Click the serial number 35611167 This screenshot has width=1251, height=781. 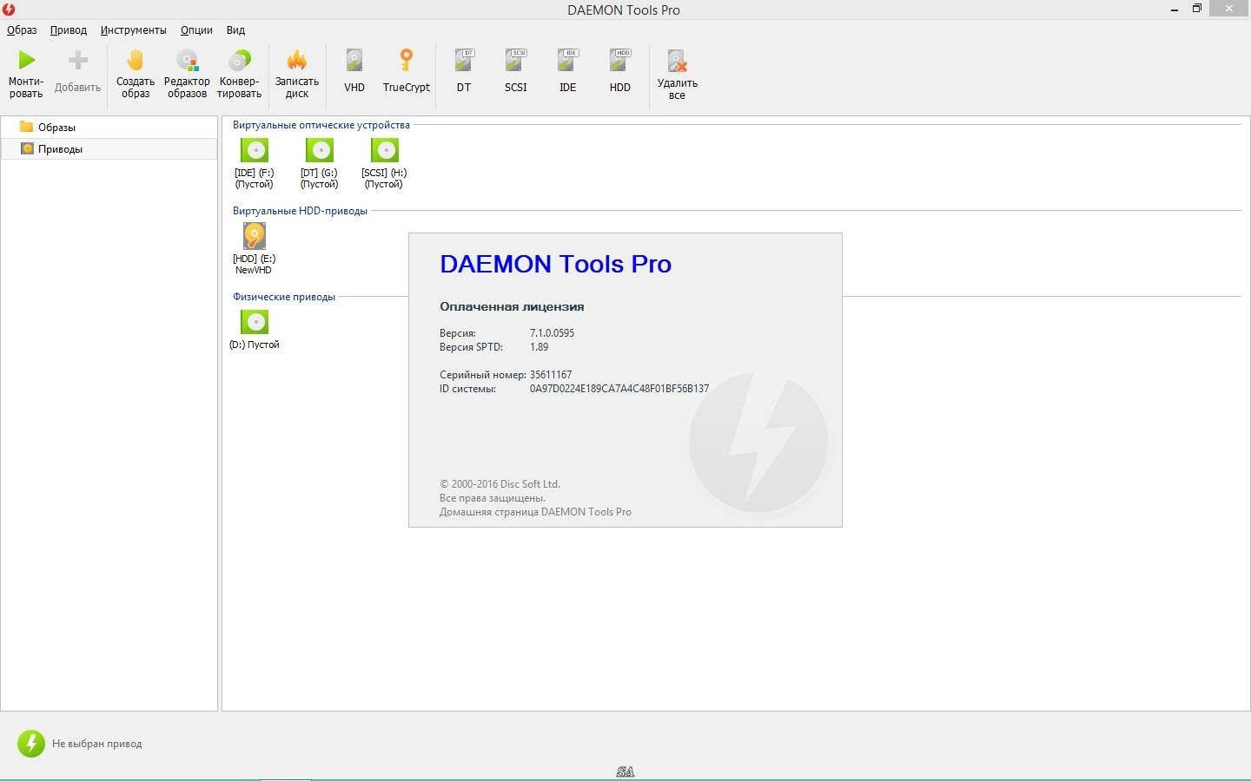pos(551,375)
